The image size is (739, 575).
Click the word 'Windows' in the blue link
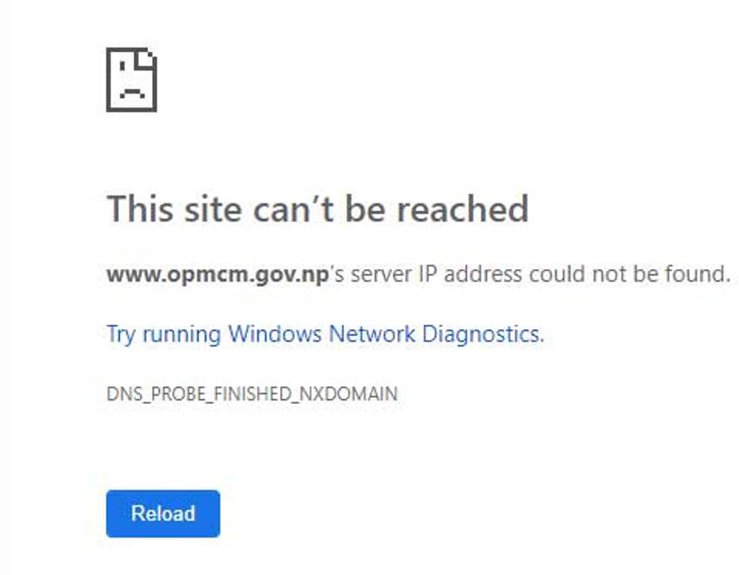click(x=275, y=334)
